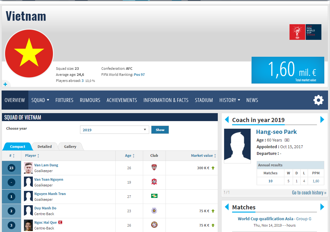Sort squad by Market value column

coord(203,156)
